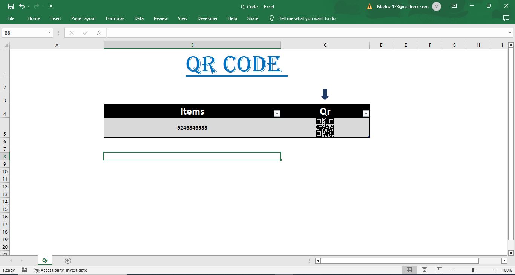Save the workbook with the floppy icon
Screen dimensions: 515x275
click(11, 6)
